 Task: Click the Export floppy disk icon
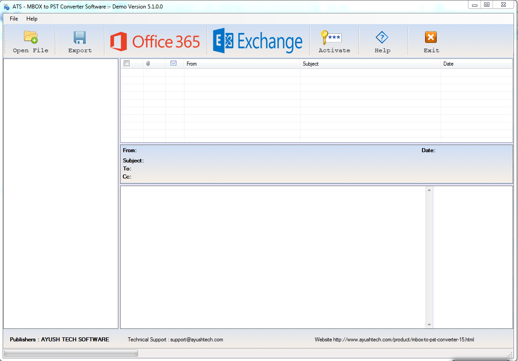click(79, 37)
